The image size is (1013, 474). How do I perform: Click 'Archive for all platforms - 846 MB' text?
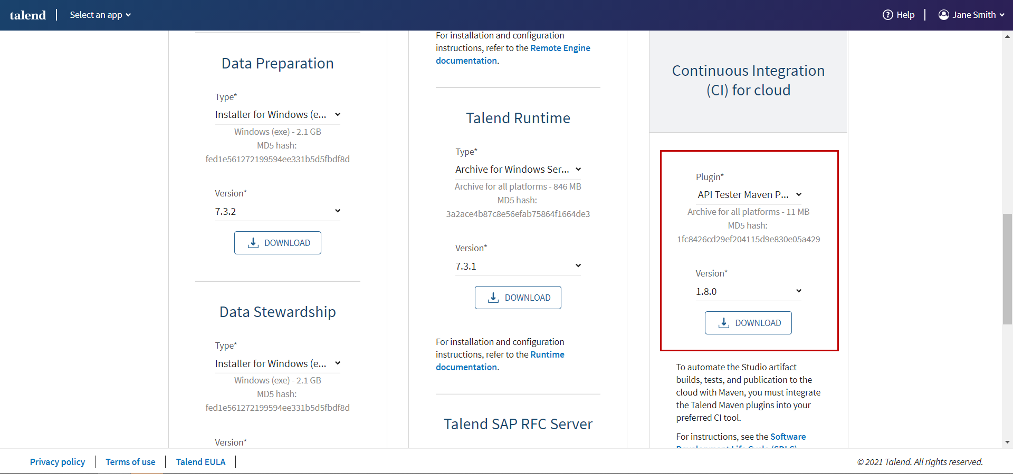518,186
